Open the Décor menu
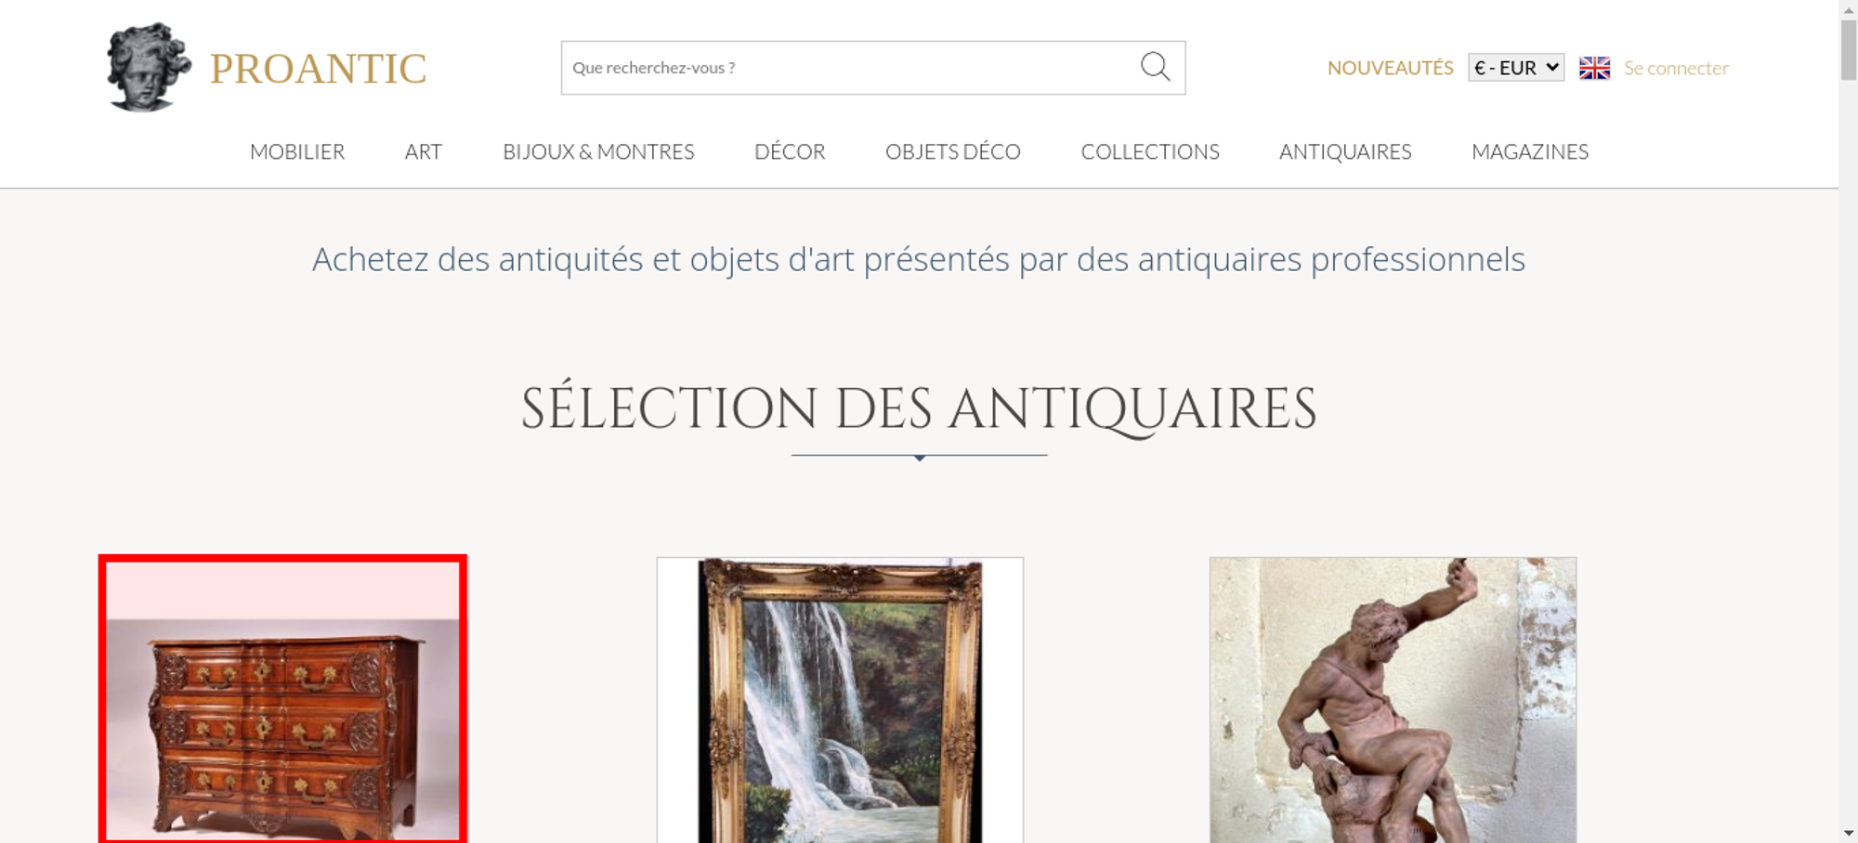The width and height of the screenshot is (1858, 843). tap(790, 151)
